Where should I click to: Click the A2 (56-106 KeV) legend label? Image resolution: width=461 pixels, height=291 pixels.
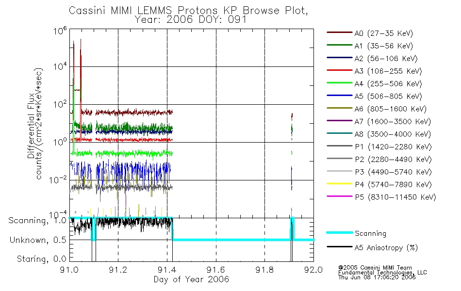[x=386, y=59]
